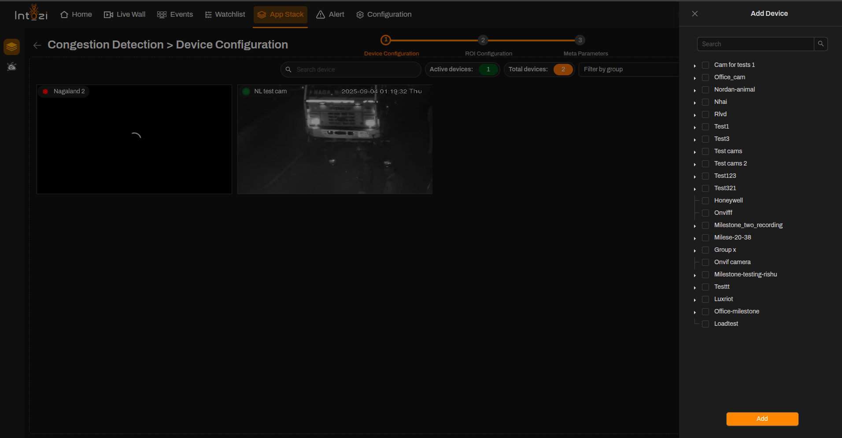Image resolution: width=842 pixels, height=438 pixels.
Task: Expand the Test321 group
Action: (x=695, y=189)
